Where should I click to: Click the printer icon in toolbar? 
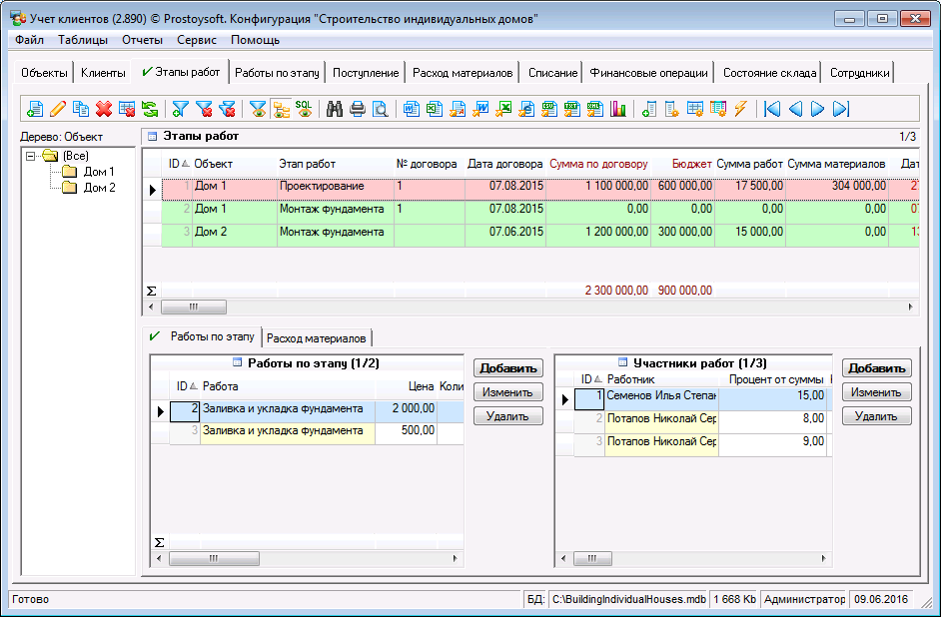tap(358, 109)
